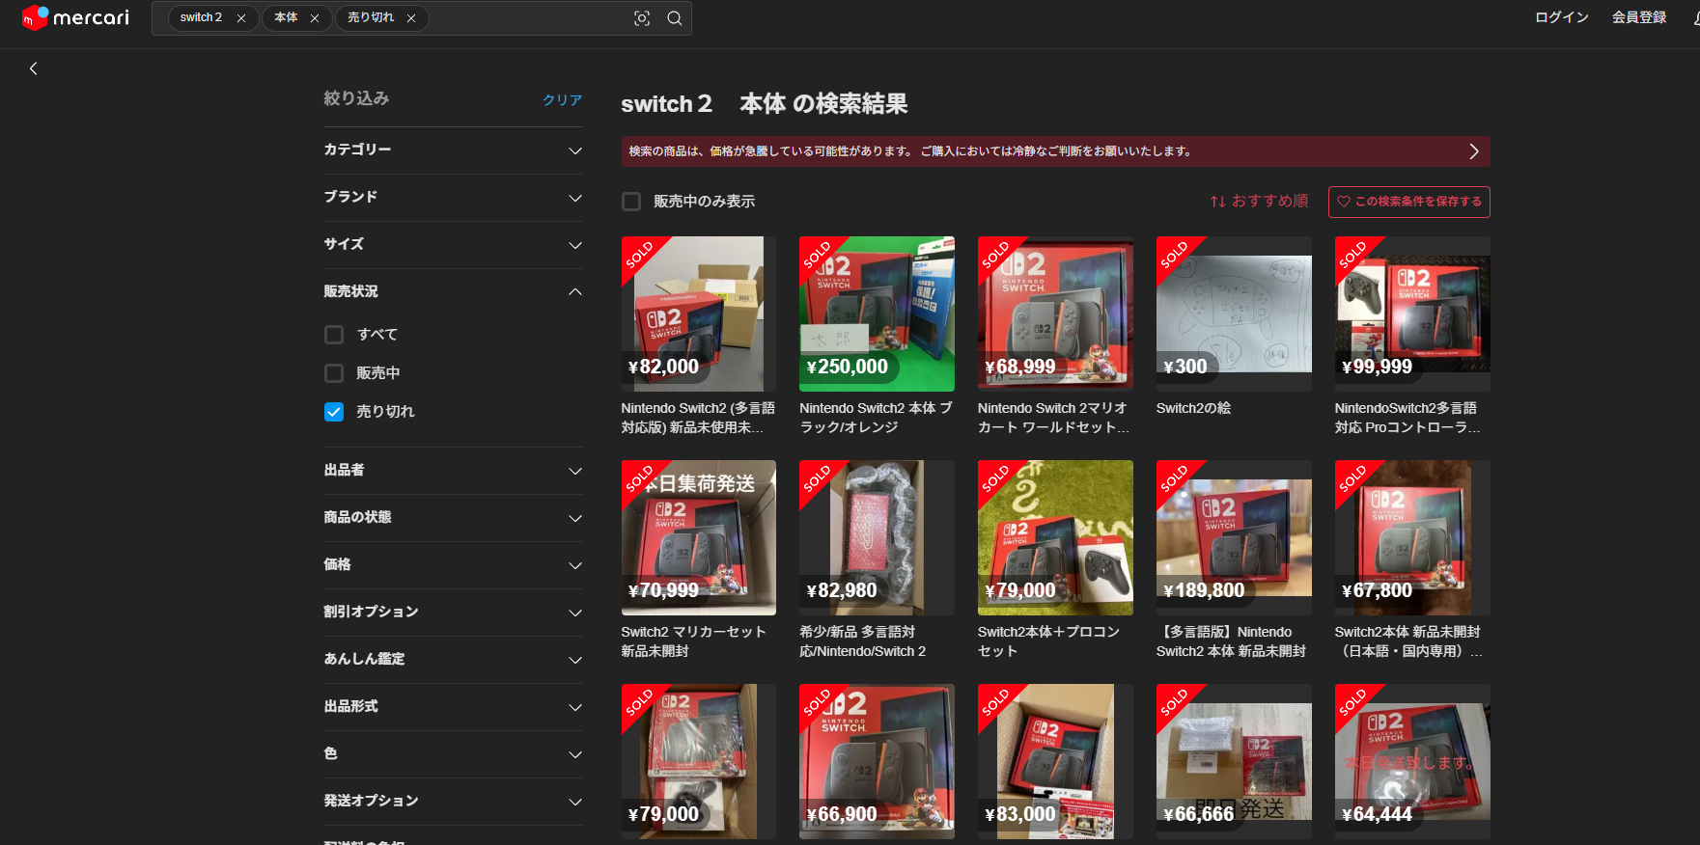This screenshot has height=845, width=1700.
Task: Expand the 商品の状態 filter
Action: tap(454, 518)
